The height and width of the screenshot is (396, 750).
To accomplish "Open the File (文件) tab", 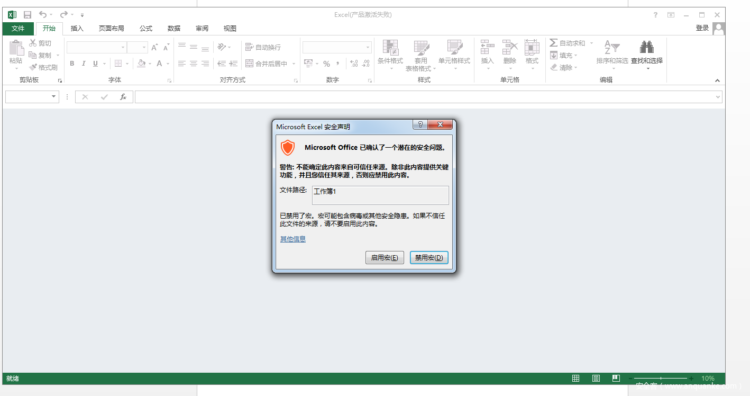I will point(18,29).
